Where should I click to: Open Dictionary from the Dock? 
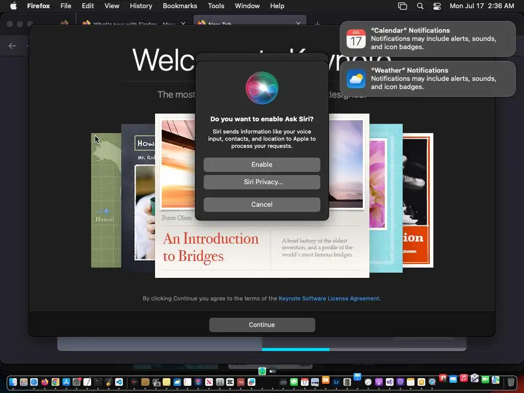click(241, 382)
